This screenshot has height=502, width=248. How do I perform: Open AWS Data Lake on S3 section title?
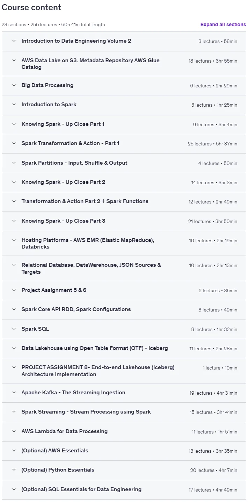[90, 64]
